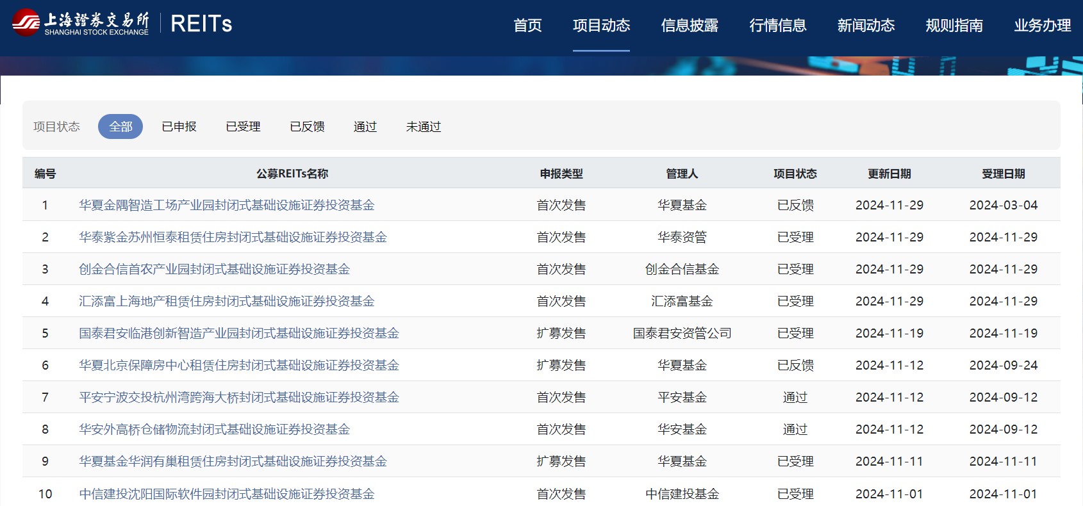Filter projects by 已申报 status
The image size is (1083, 506).
coord(179,127)
